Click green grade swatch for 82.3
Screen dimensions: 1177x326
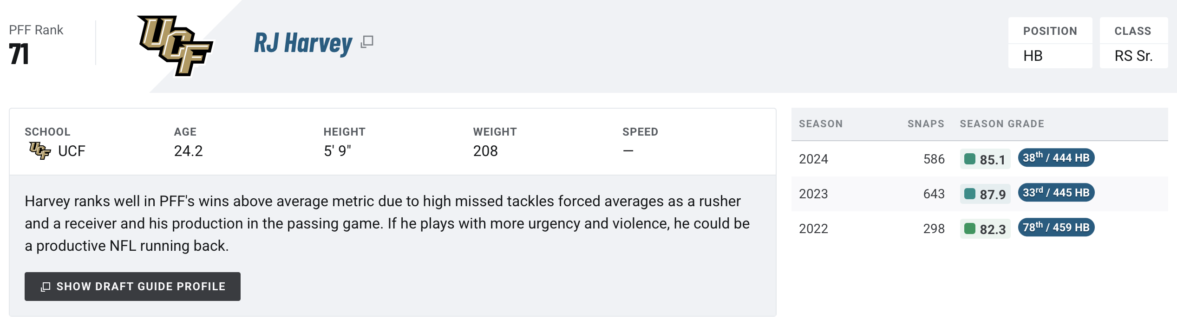tap(970, 228)
